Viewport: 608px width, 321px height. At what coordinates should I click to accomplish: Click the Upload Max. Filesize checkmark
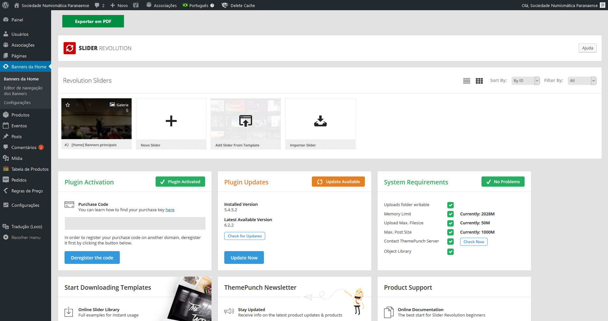pos(450,223)
